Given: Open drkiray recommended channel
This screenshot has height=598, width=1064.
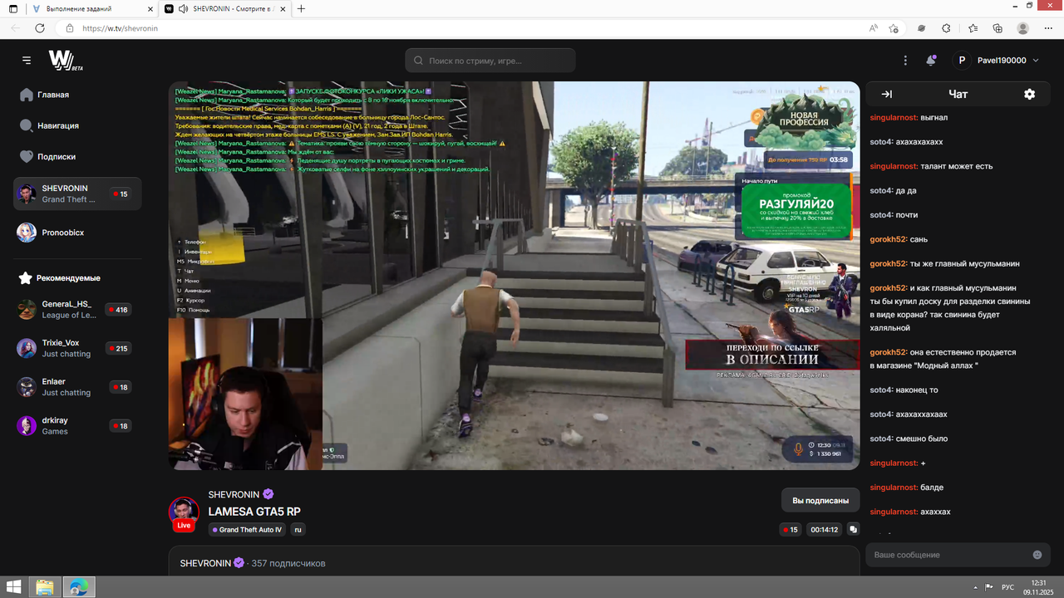Looking at the screenshot, I should (77, 426).
